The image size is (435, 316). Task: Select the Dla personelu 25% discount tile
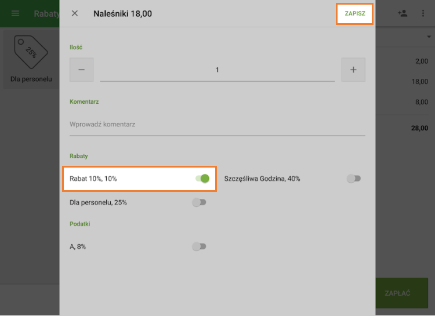pos(31,59)
